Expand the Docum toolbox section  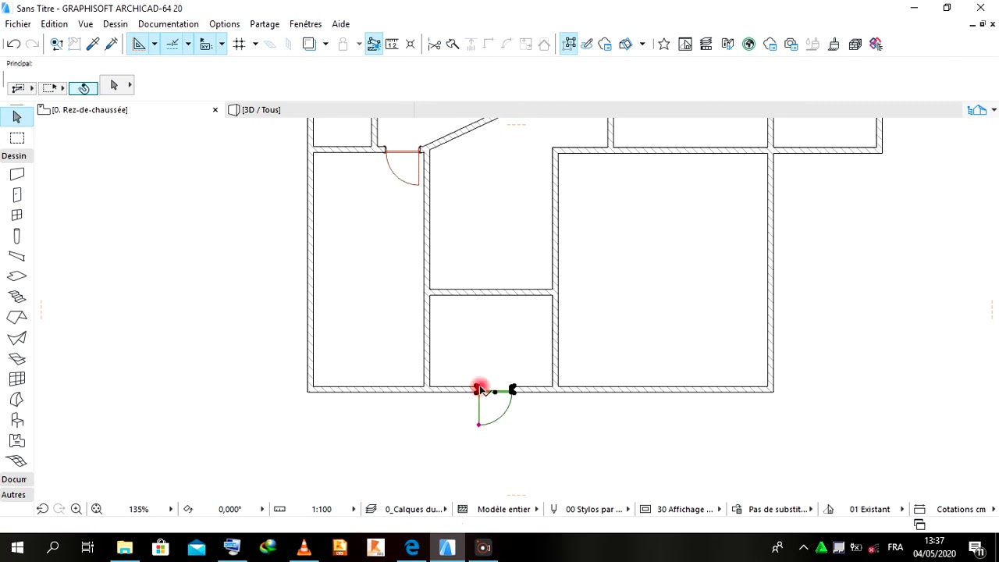(14, 479)
